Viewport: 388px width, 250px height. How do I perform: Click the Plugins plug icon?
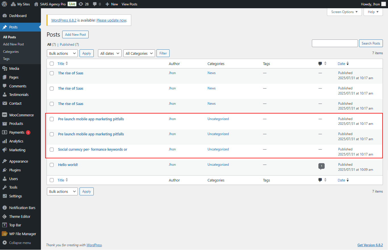(5, 170)
